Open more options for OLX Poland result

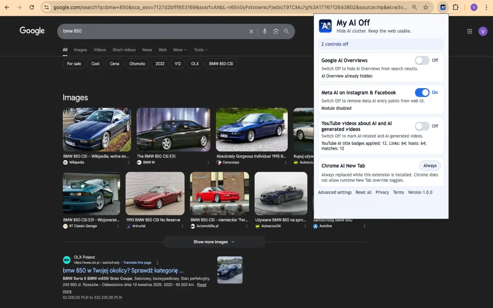(x=157, y=263)
